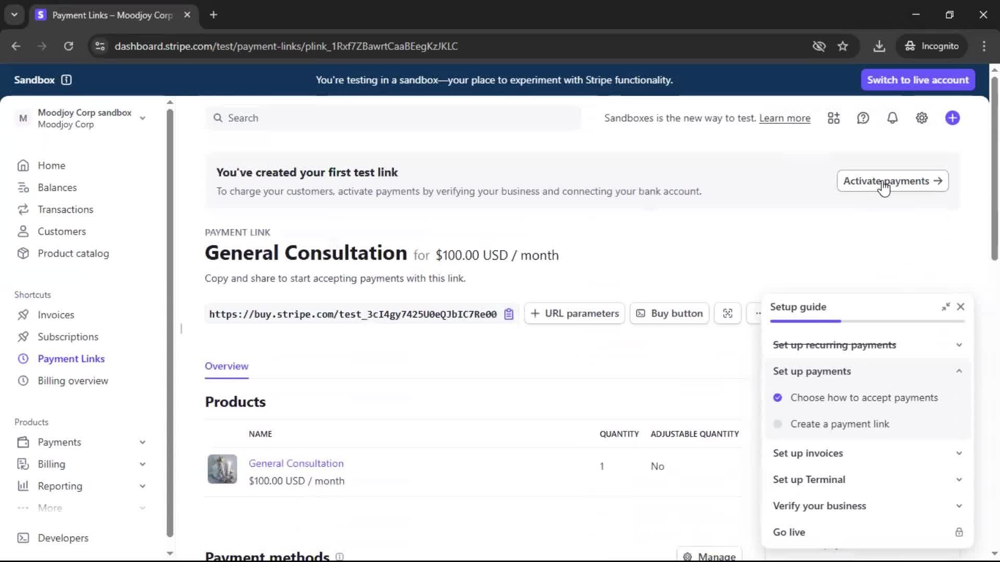The image size is (1000, 562).
Task: Click the Activate payments button
Action: (x=892, y=181)
